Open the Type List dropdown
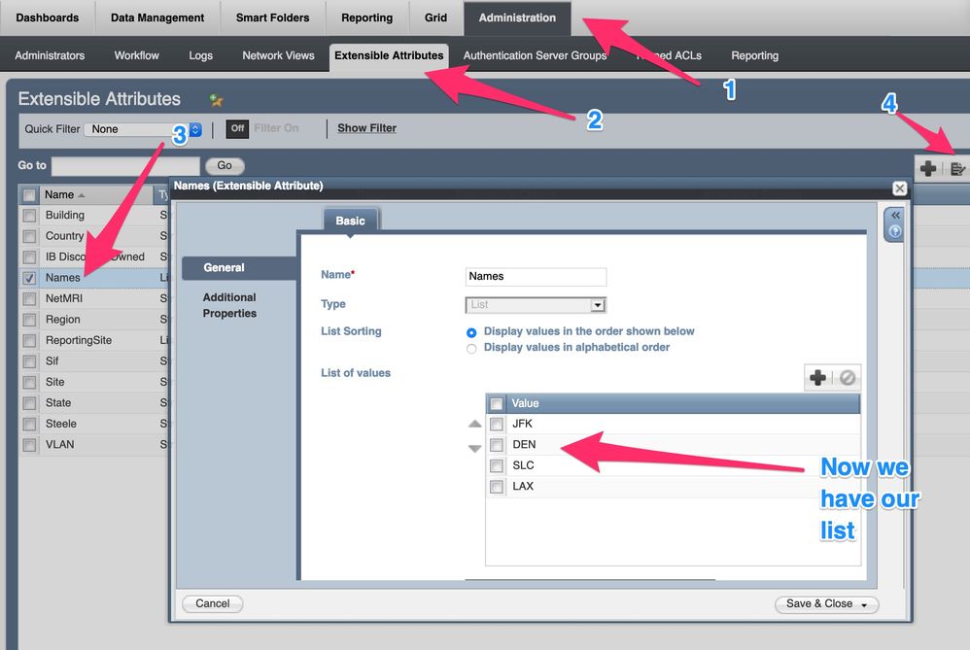970x650 pixels. click(x=536, y=304)
